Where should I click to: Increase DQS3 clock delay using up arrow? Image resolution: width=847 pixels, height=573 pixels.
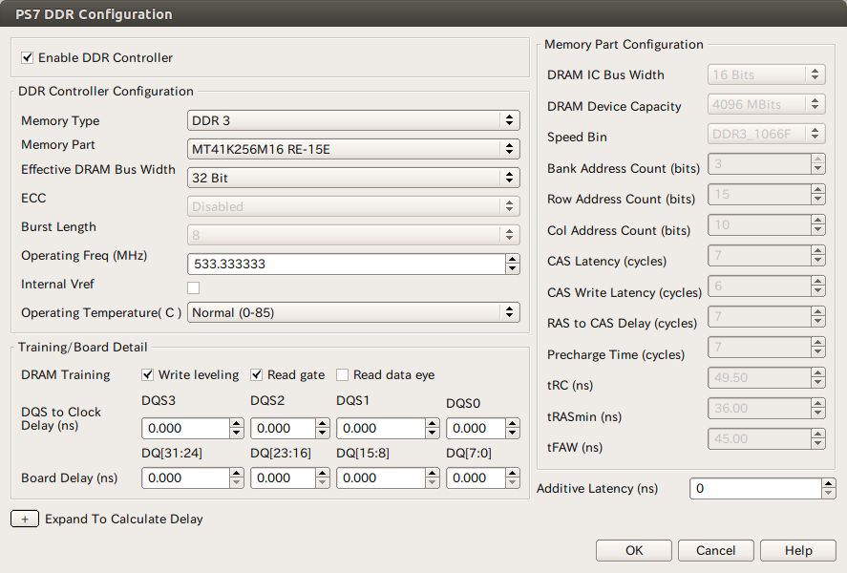click(237, 423)
